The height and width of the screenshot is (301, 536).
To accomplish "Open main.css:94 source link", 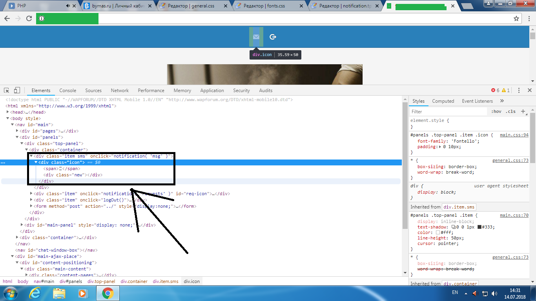I will 514,135.
